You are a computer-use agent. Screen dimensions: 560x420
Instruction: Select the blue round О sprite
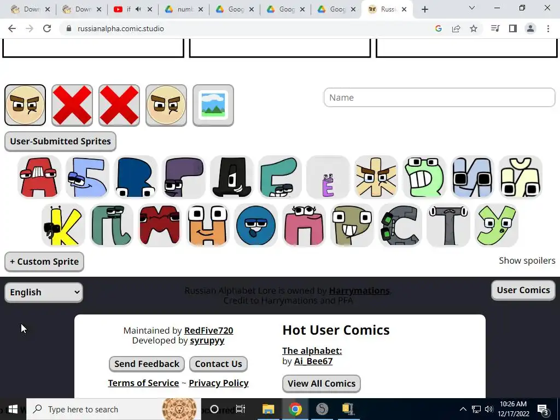click(x=256, y=225)
